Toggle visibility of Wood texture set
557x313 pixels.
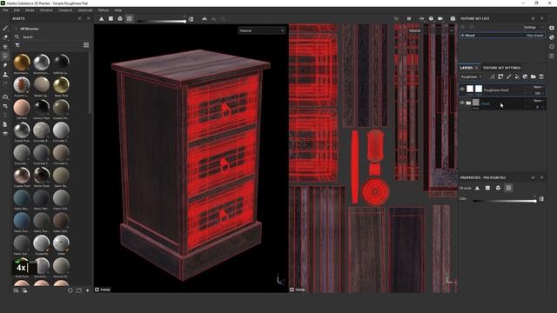[x=462, y=35]
